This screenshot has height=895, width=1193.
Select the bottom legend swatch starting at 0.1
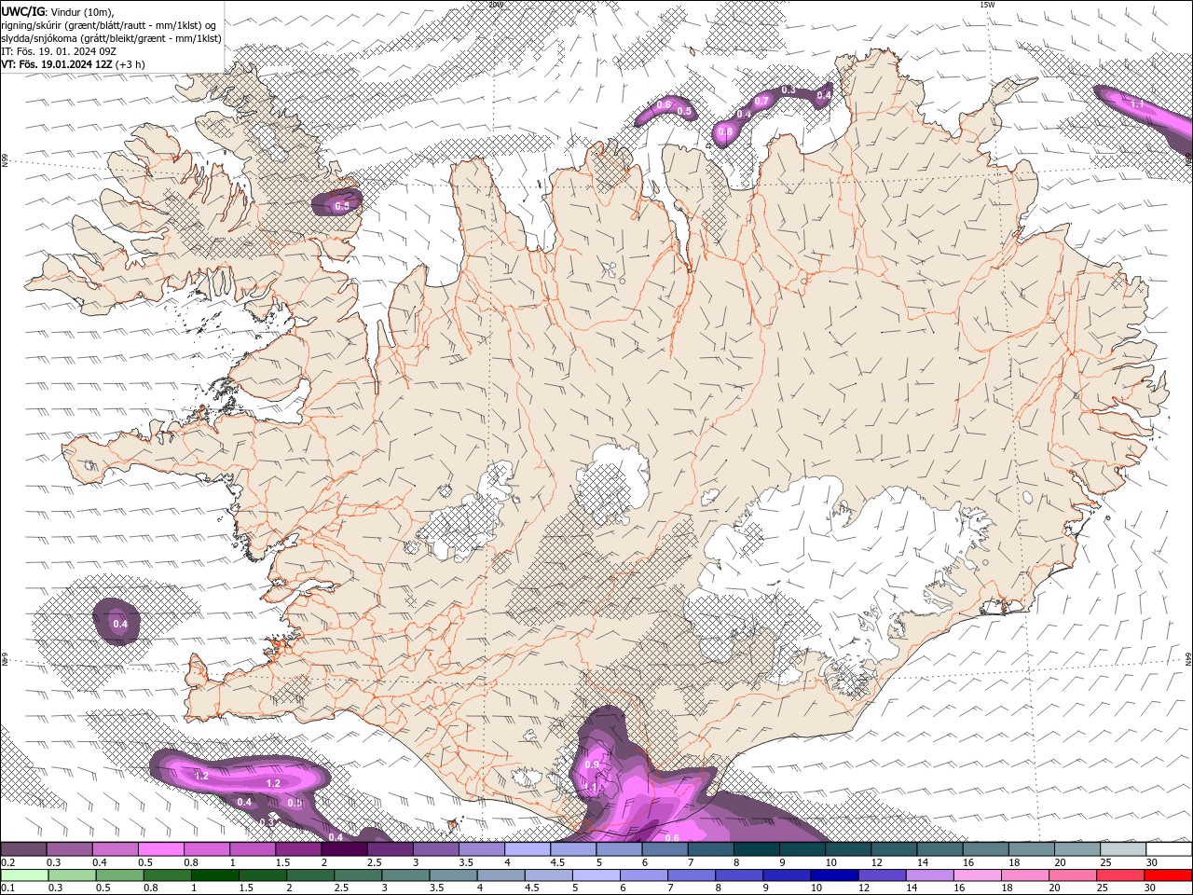24,875
